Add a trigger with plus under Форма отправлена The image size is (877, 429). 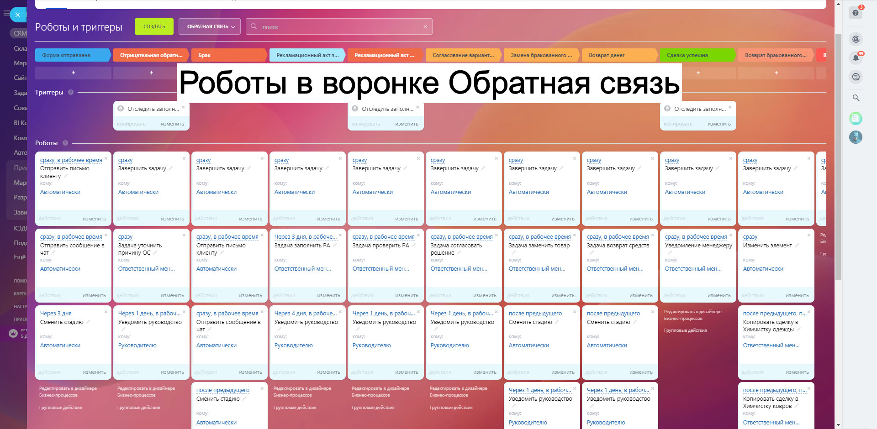73,73
